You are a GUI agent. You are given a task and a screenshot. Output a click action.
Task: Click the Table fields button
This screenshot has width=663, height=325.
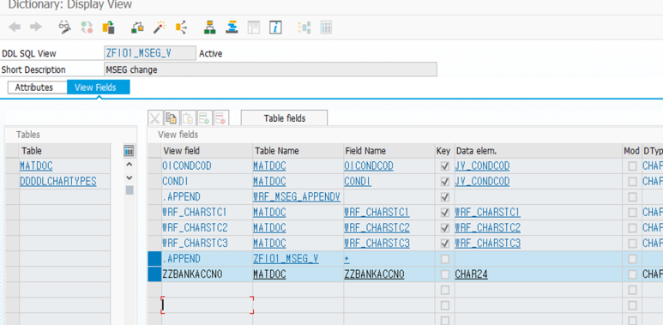[284, 118]
